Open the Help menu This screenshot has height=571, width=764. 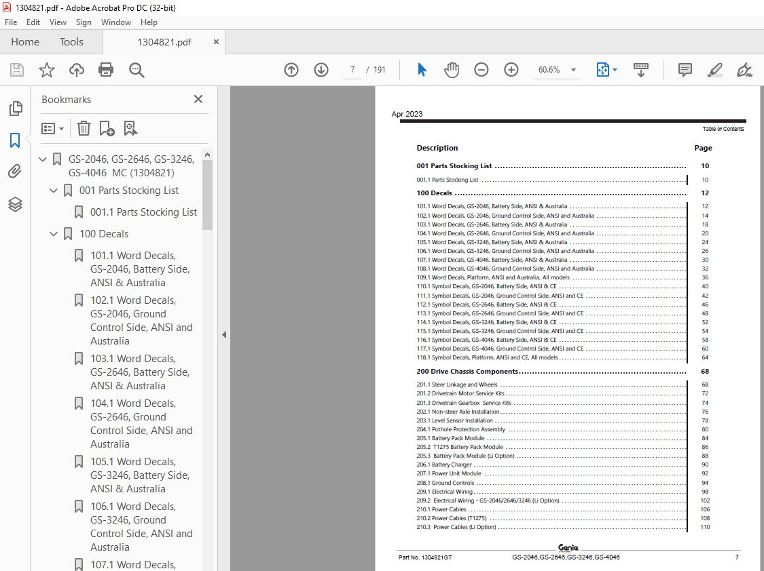[x=149, y=22]
